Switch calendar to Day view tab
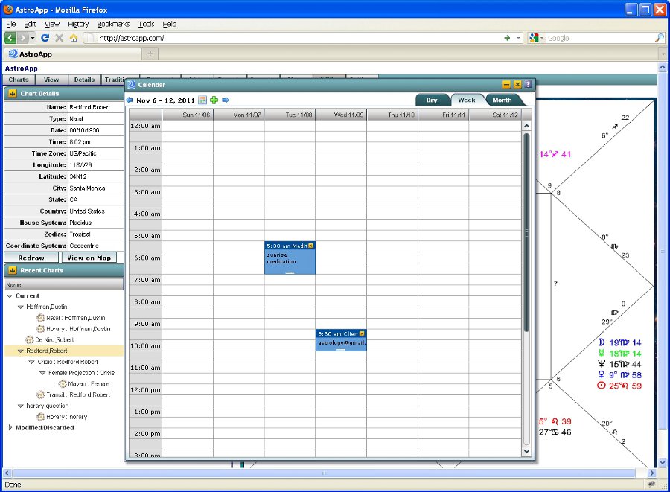 (432, 100)
